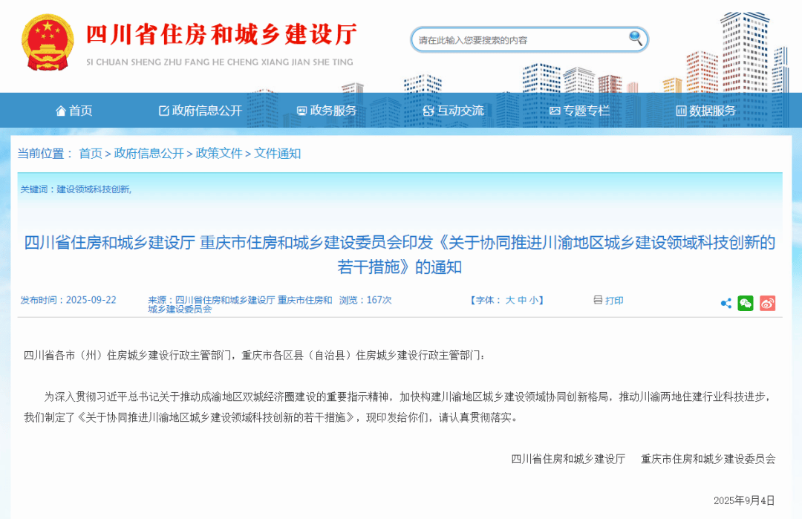
Task: Click the share icon
Action: (x=726, y=303)
